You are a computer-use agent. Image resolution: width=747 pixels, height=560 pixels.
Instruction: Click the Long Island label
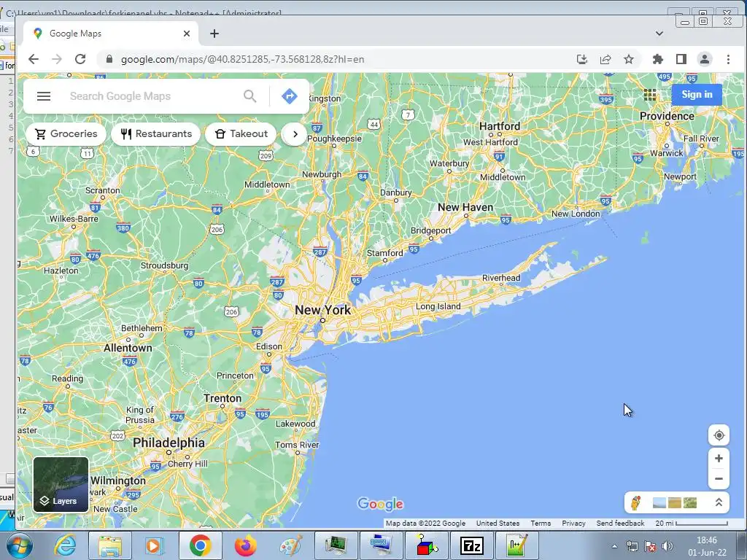click(x=438, y=306)
